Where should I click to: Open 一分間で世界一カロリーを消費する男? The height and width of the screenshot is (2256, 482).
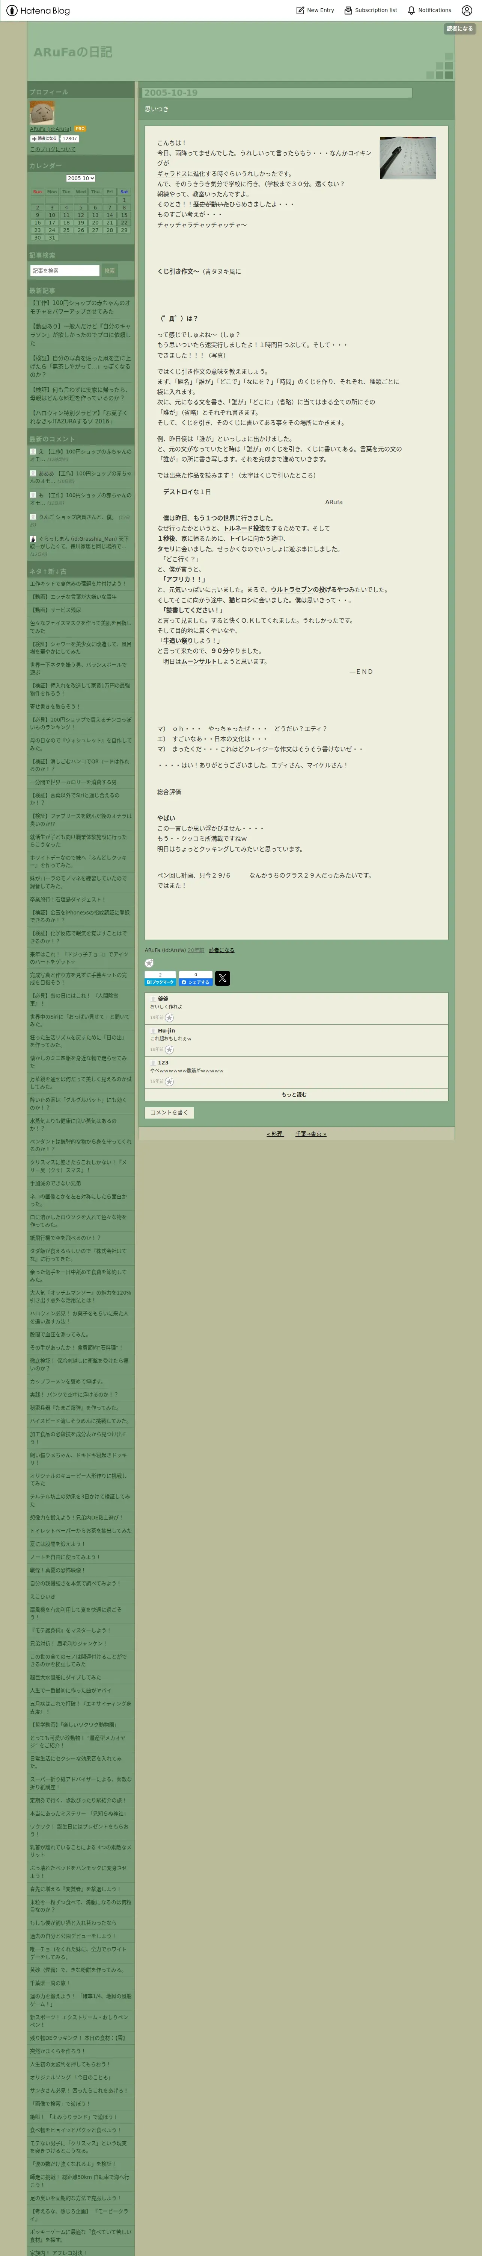74,782
